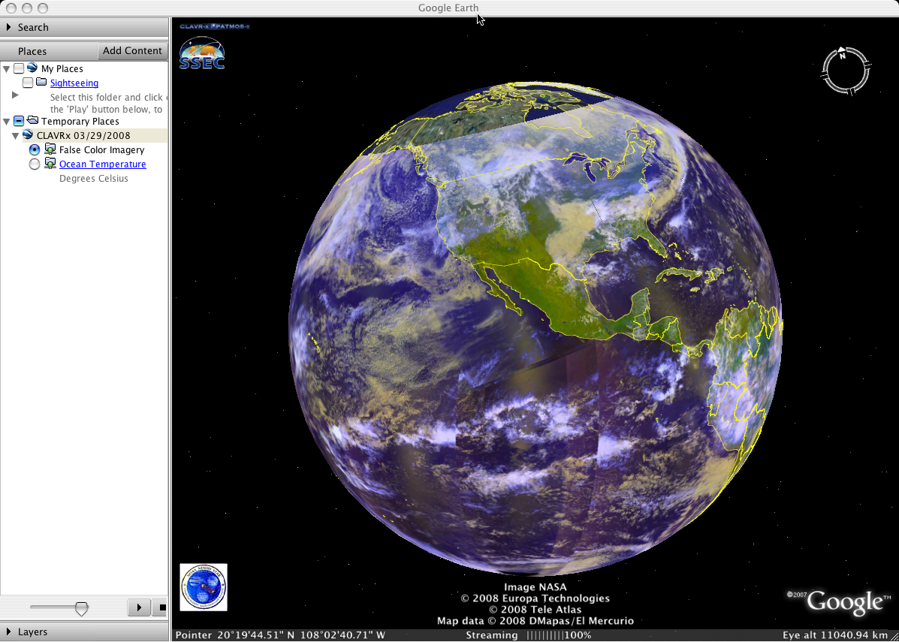Click the SSEC logo overlay
Image resolution: width=899 pixels, height=642 pixels.
pos(202,53)
